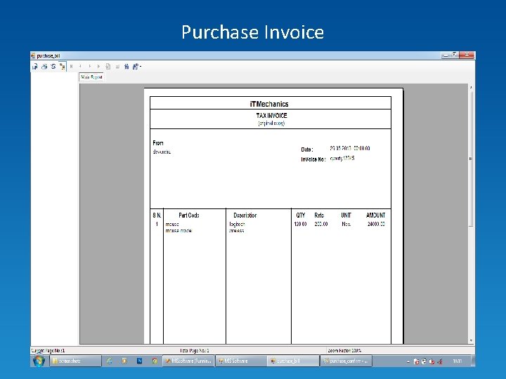The image size is (506, 379).
Task: Open Internet Explorer from the taskbar
Action: point(110,361)
